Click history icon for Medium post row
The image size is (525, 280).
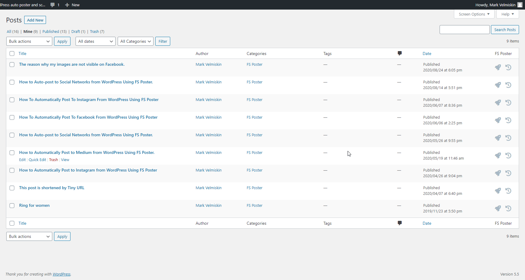click(x=508, y=155)
